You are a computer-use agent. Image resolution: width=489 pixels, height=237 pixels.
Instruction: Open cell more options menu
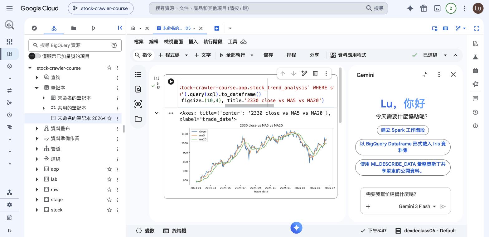(x=326, y=73)
